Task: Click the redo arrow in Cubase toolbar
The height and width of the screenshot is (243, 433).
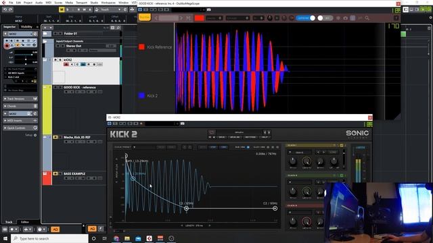Action: pos(11,9)
